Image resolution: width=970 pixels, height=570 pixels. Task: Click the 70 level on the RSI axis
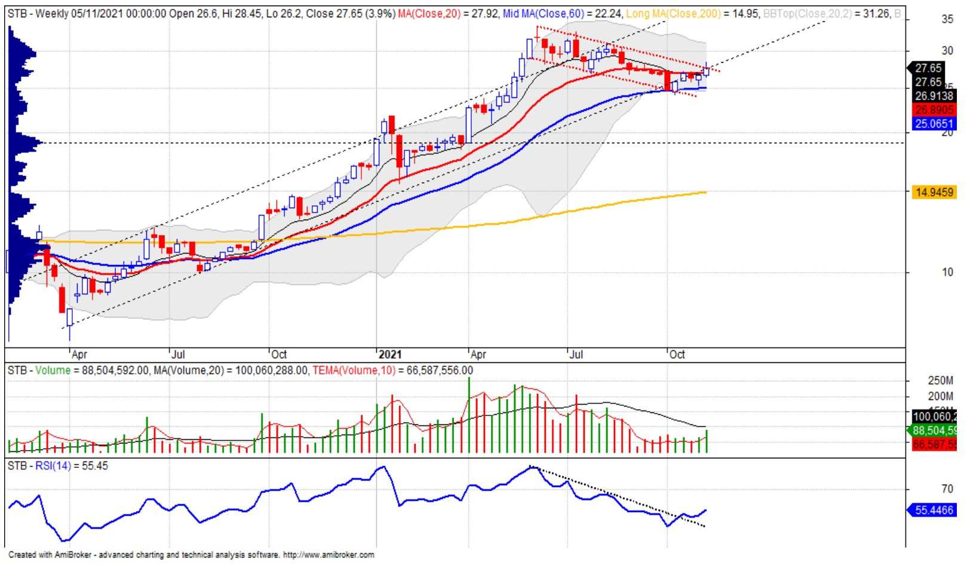947,489
